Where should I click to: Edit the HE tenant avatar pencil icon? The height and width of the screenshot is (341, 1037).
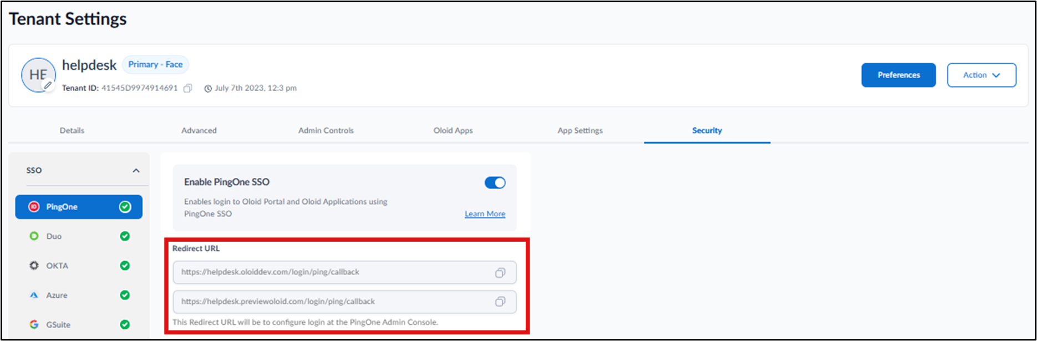coord(48,85)
